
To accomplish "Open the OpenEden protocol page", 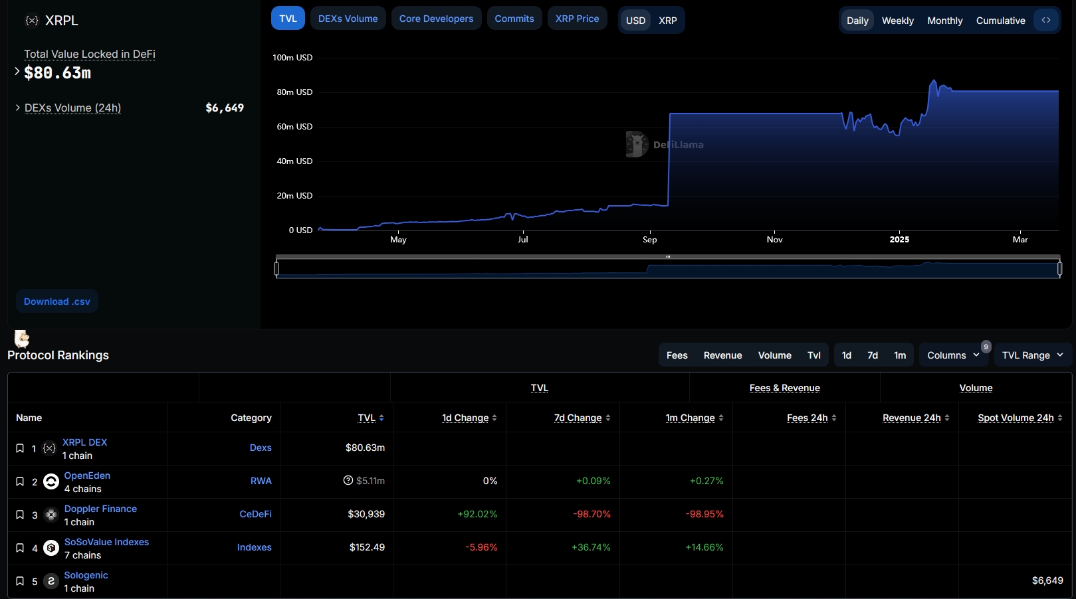I will click(x=87, y=475).
